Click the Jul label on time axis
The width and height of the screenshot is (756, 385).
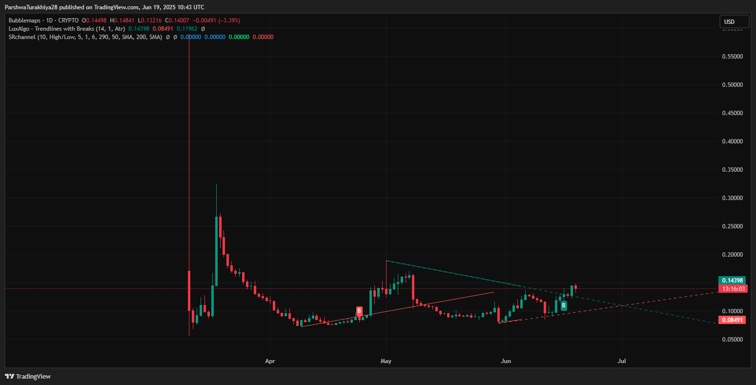[x=621, y=361]
